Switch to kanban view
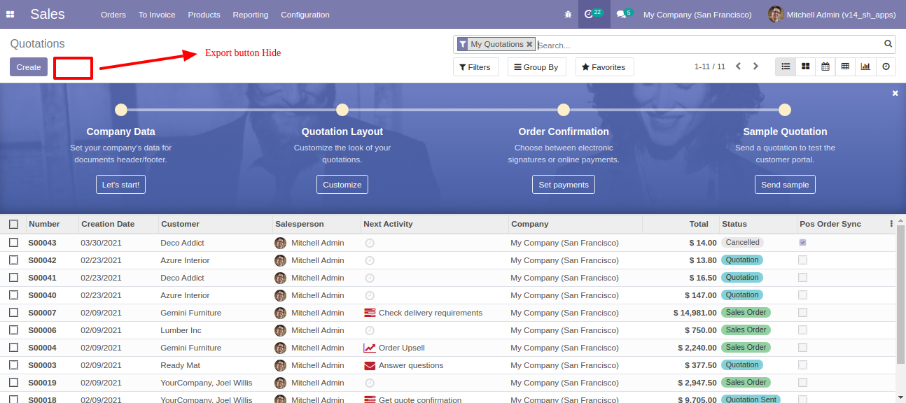906x403 pixels. coord(806,66)
